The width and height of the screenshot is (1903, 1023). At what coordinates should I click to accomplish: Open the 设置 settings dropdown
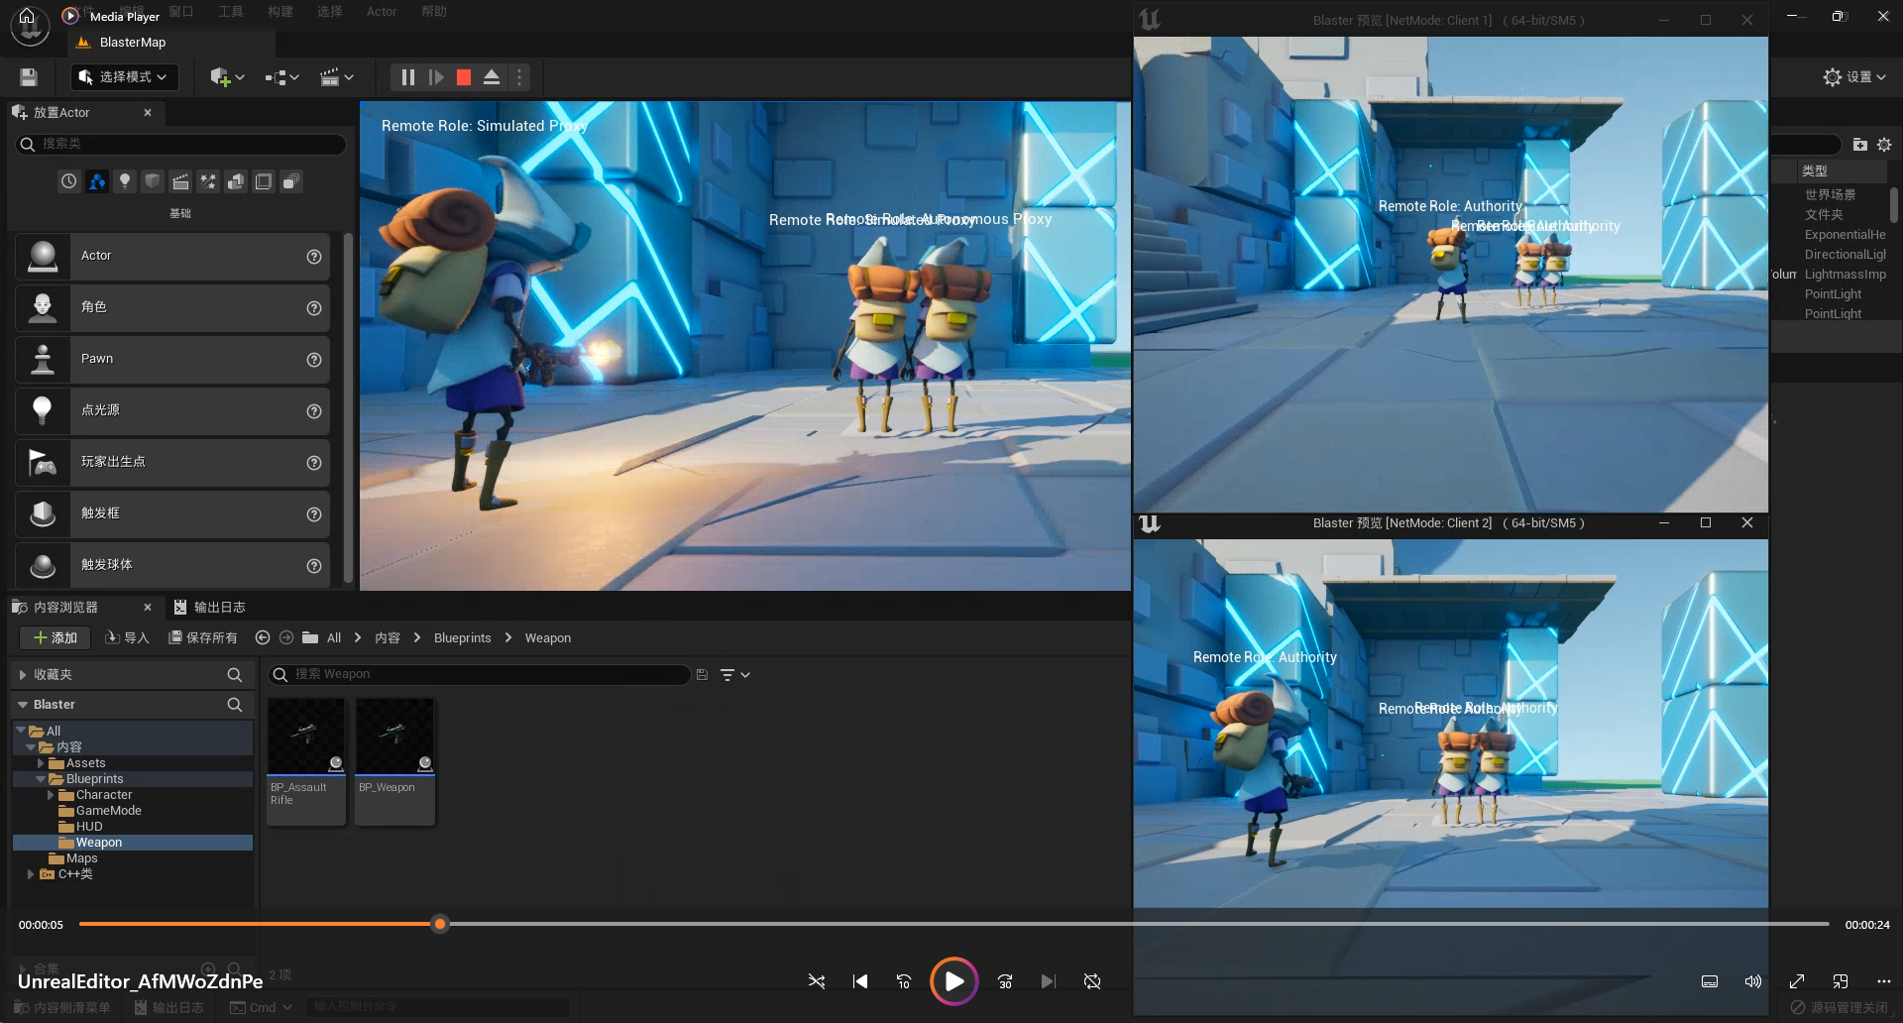tap(1855, 77)
